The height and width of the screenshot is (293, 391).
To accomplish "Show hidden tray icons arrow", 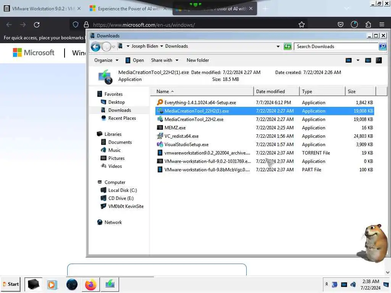I will click(326, 284).
